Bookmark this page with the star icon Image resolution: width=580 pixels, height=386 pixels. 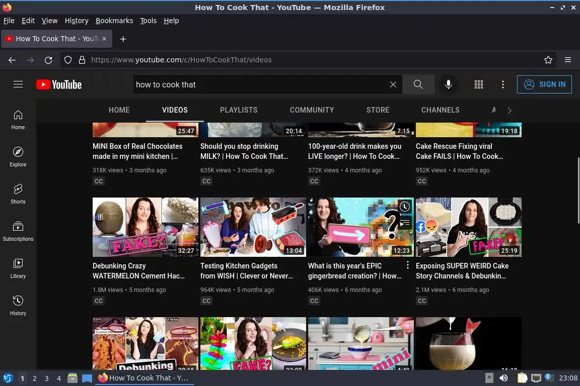[x=548, y=60]
